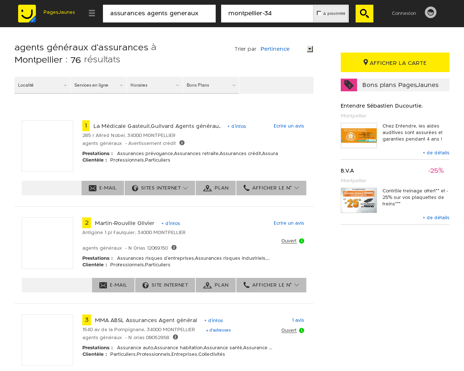This screenshot has width=464, height=371.
Task: Click AFFICHER LA CARTE button
Action: click(x=395, y=62)
